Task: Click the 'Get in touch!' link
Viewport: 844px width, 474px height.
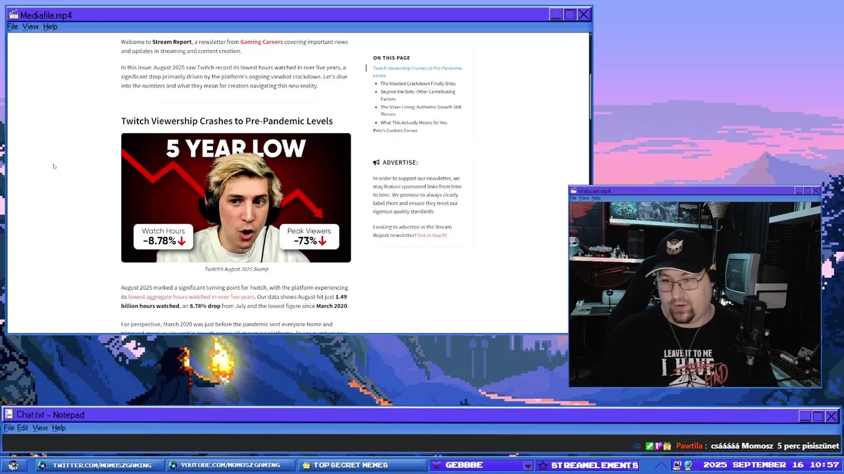Action: tap(432, 235)
